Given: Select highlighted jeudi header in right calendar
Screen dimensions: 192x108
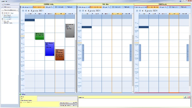Looking at the screenshot, I should 174,14.
